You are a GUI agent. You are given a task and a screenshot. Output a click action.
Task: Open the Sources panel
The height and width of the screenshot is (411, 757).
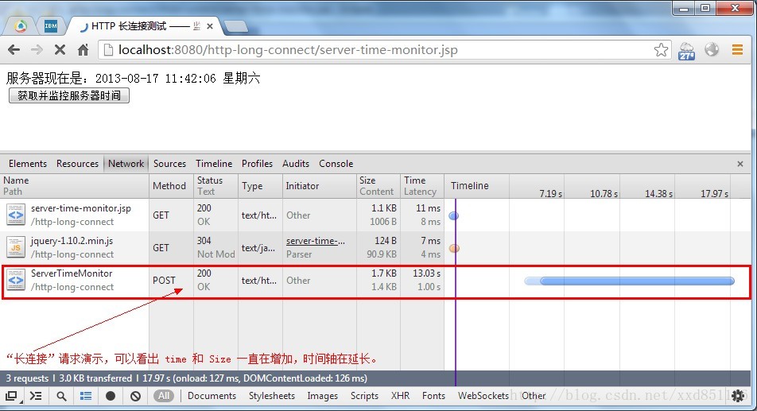(x=169, y=164)
